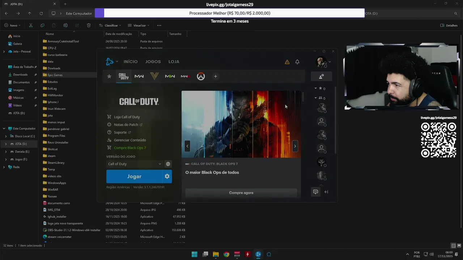Open the Visualizar view dropdown

click(x=139, y=25)
